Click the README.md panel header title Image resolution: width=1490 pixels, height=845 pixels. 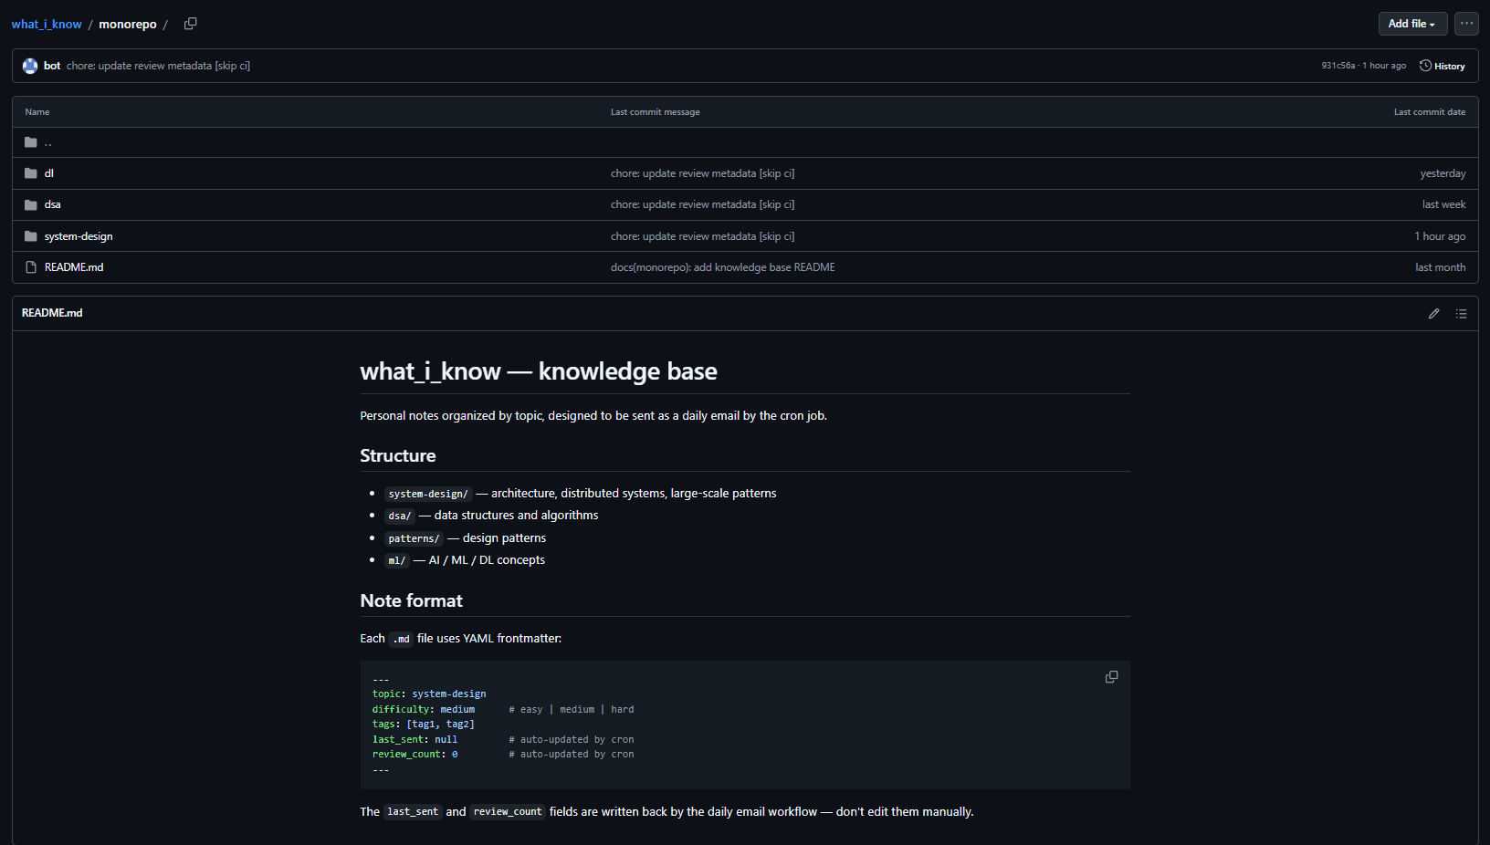coord(52,313)
